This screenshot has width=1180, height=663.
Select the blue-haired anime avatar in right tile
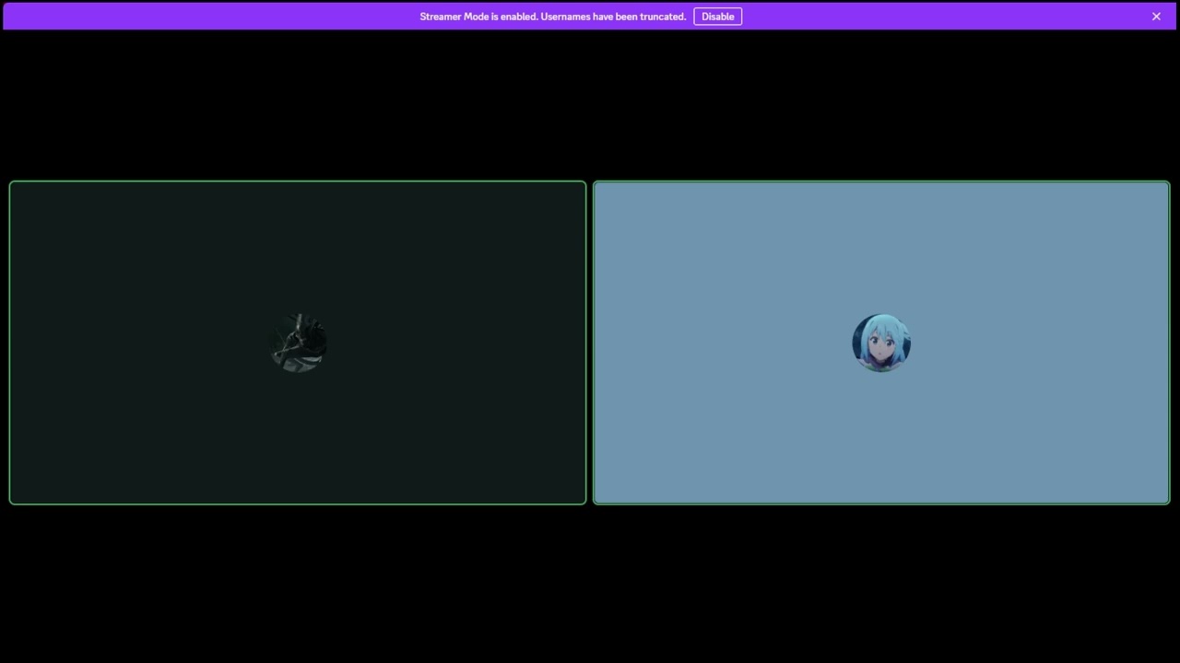click(881, 343)
